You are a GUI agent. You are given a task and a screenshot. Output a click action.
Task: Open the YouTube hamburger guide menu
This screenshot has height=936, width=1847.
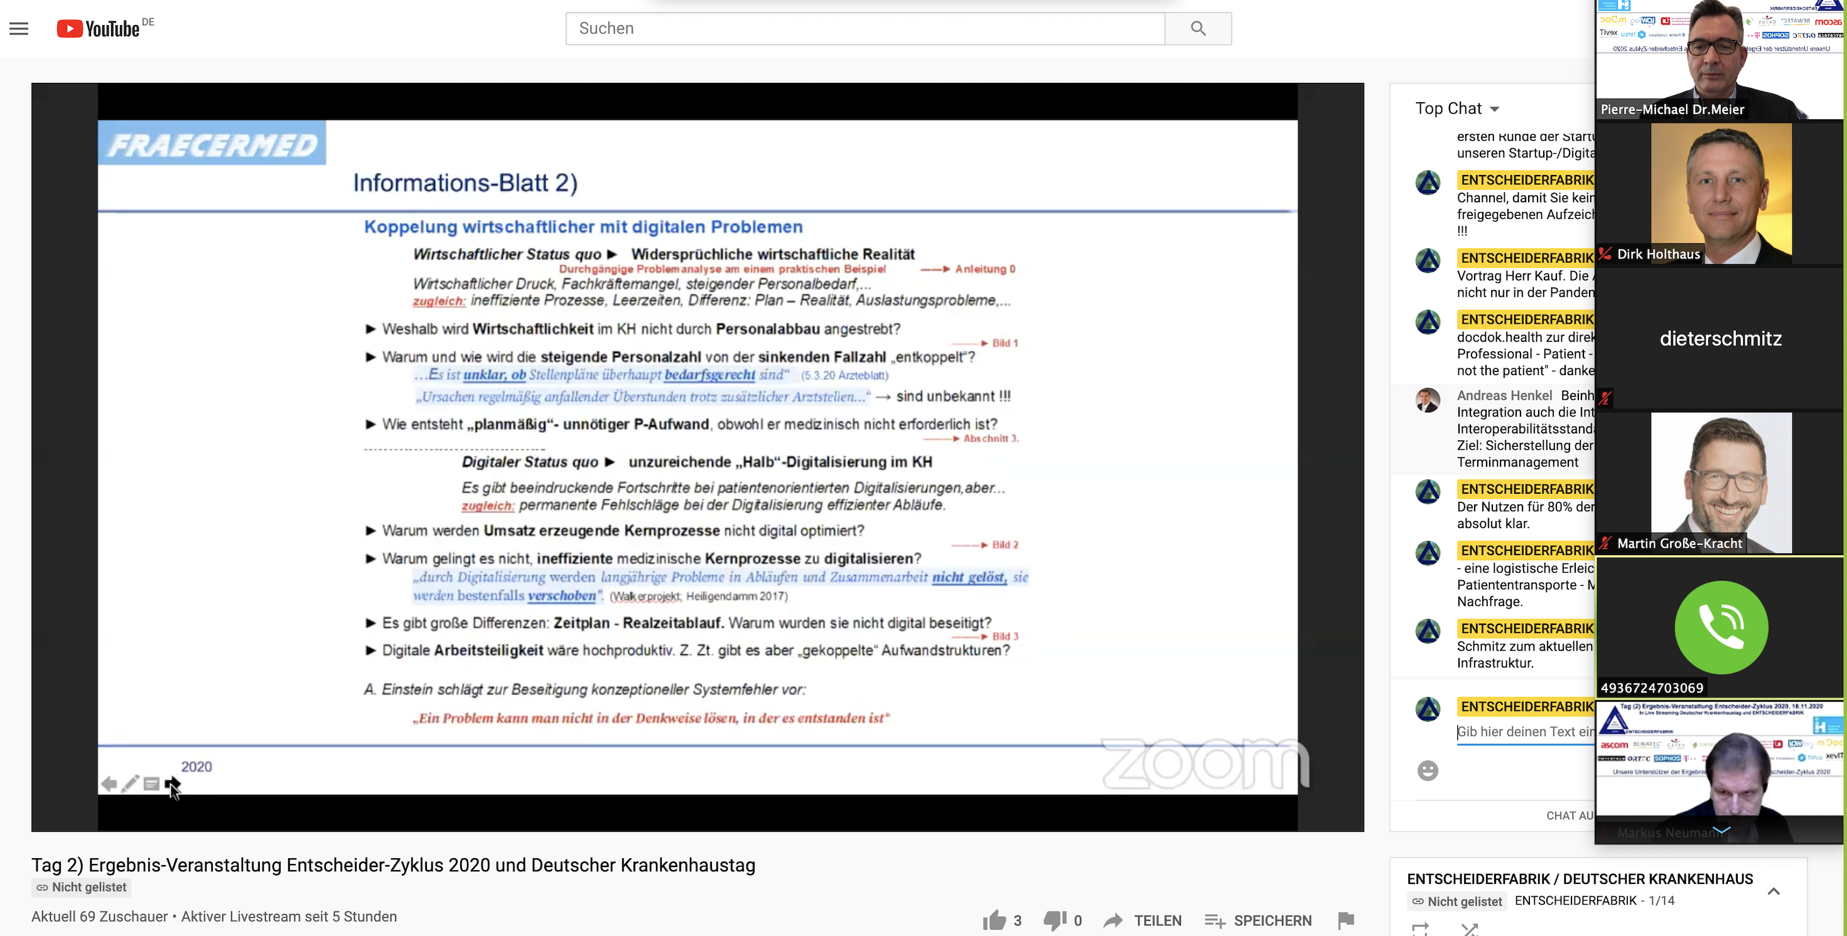click(x=19, y=29)
